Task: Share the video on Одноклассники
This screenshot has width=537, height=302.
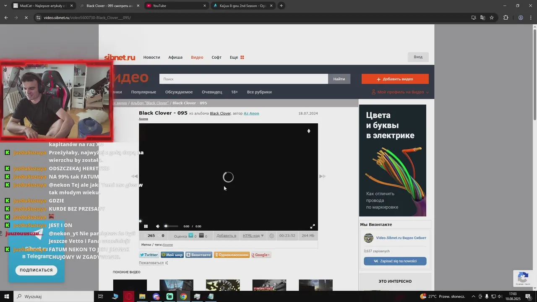Action: [x=232, y=255]
